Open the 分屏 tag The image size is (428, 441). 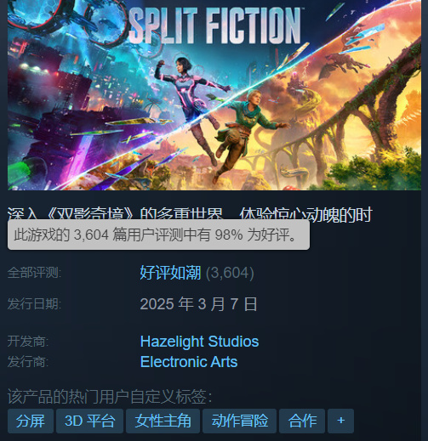click(31, 421)
